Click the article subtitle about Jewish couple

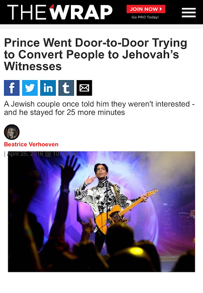(x=99, y=108)
